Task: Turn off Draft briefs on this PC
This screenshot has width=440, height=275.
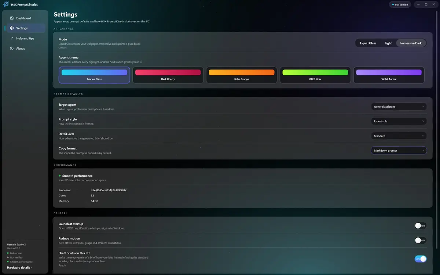Action: click(421, 259)
